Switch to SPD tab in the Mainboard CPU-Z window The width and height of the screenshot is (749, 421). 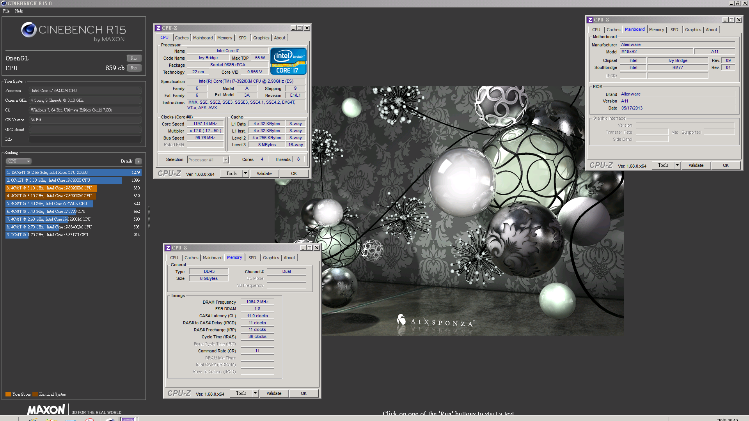pos(674,30)
